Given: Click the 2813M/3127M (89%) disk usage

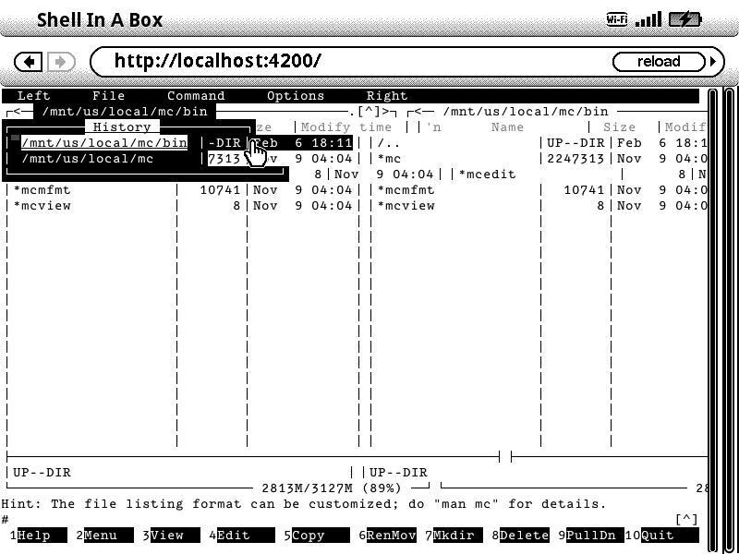Looking at the screenshot, I should pyautogui.click(x=332, y=488).
